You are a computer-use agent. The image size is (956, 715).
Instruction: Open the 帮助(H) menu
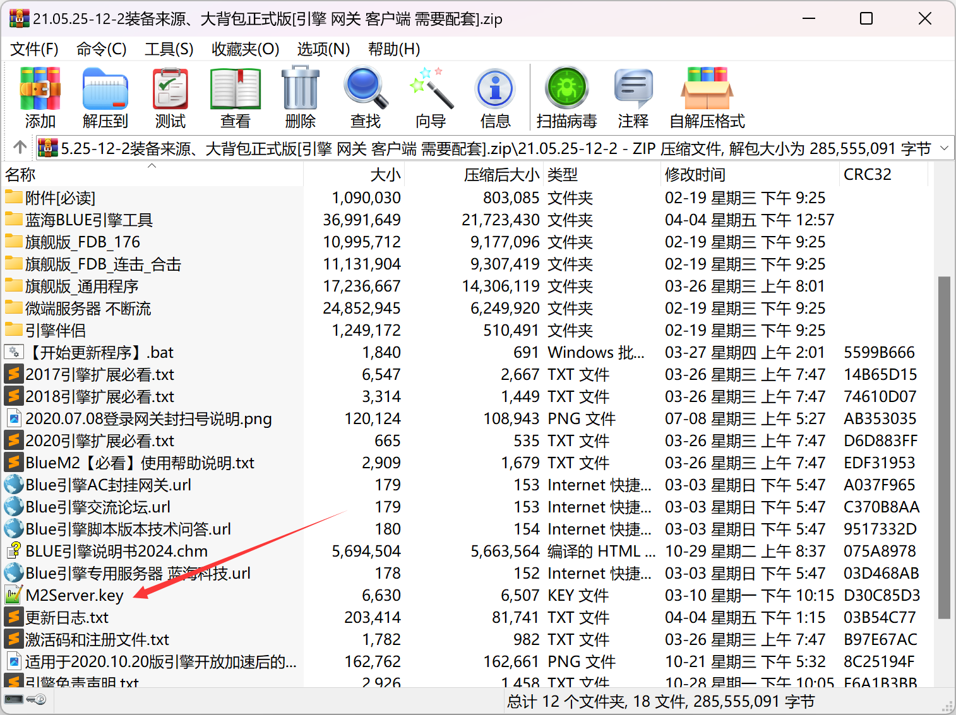pyautogui.click(x=394, y=49)
